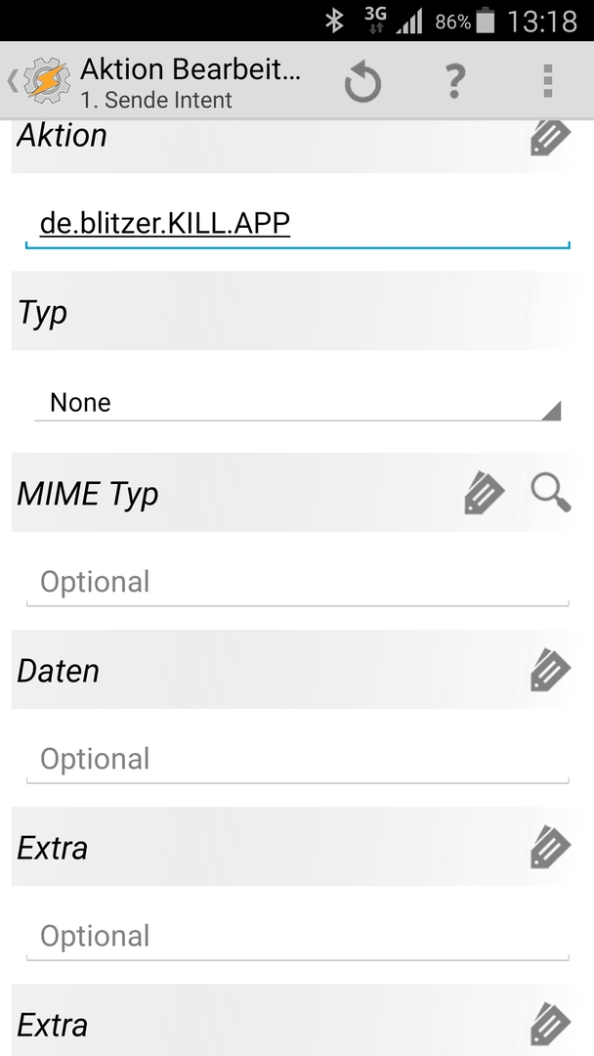The image size is (594, 1056).
Task: Tap the tag icon beside the first Extra
Action: click(x=550, y=847)
